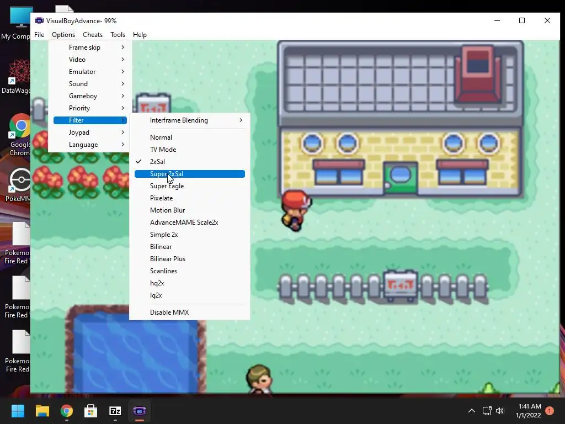Open the network status tray icon
Image resolution: width=565 pixels, height=424 pixels.
(x=487, y=411)
